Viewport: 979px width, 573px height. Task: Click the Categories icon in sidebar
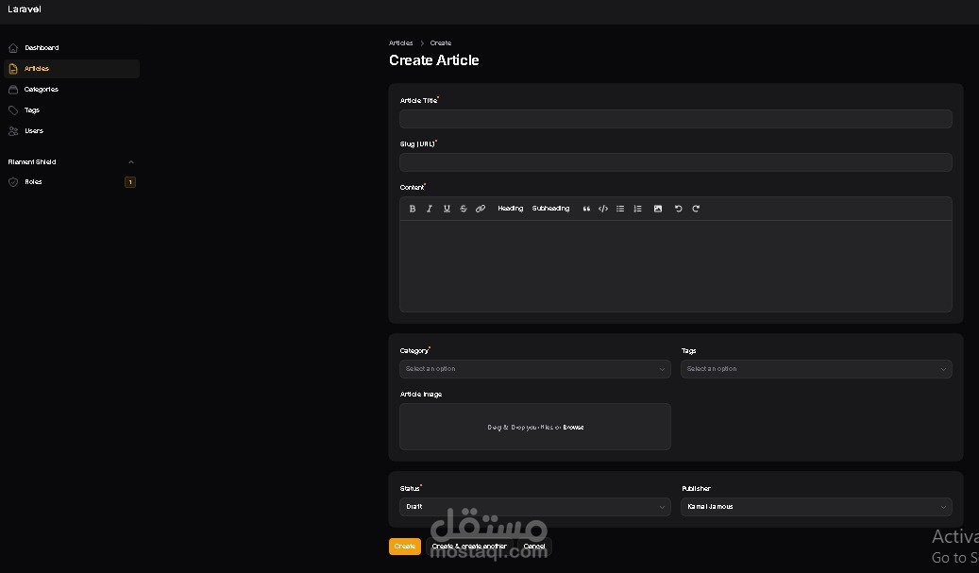point(13,90)
